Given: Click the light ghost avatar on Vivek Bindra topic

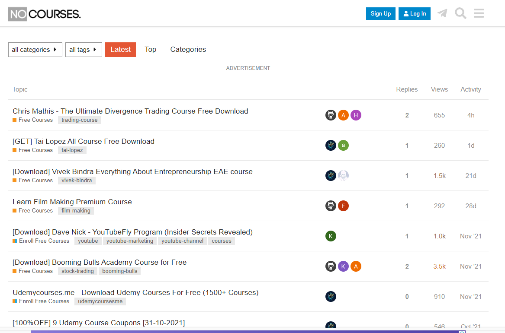Looking at the screenshot, I should 343,175.
